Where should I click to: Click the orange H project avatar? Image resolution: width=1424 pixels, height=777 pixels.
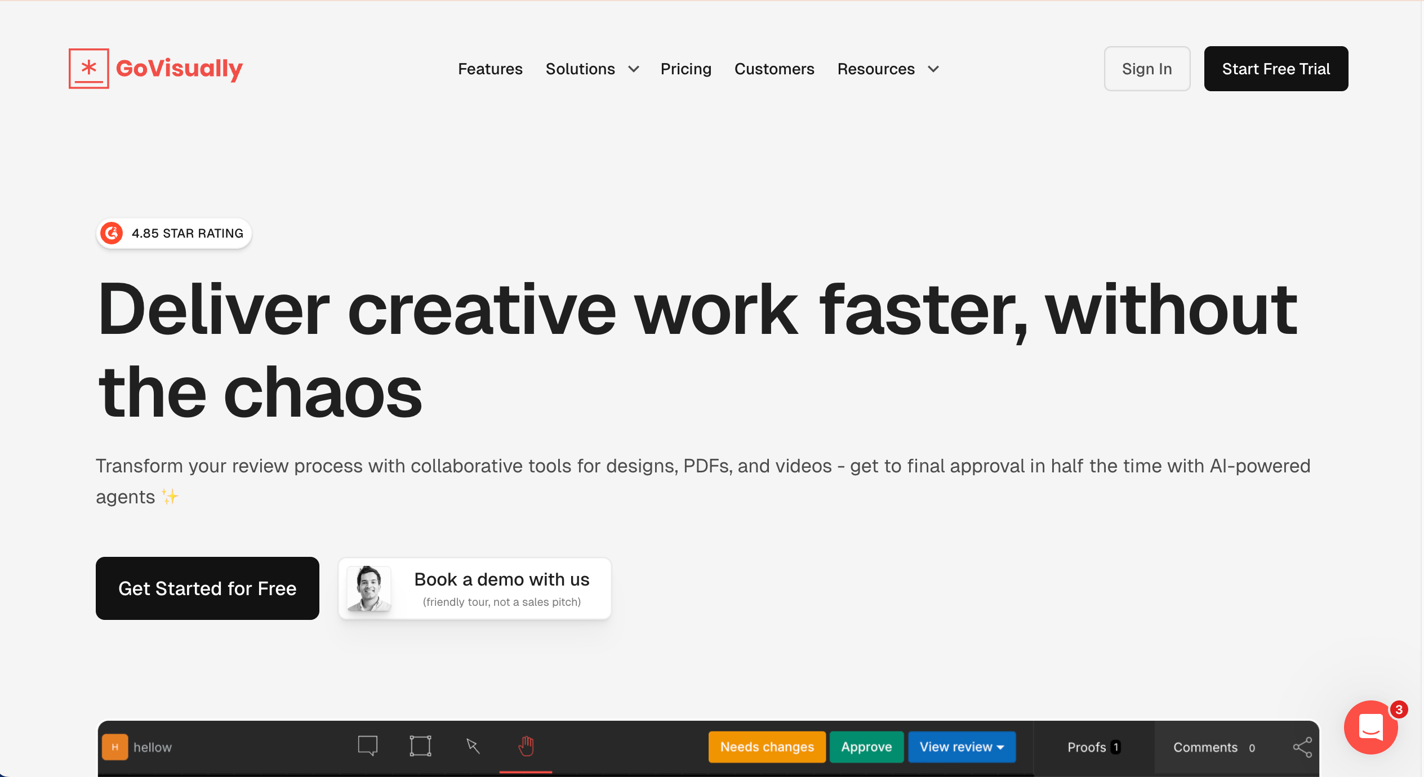pos(115,747)
